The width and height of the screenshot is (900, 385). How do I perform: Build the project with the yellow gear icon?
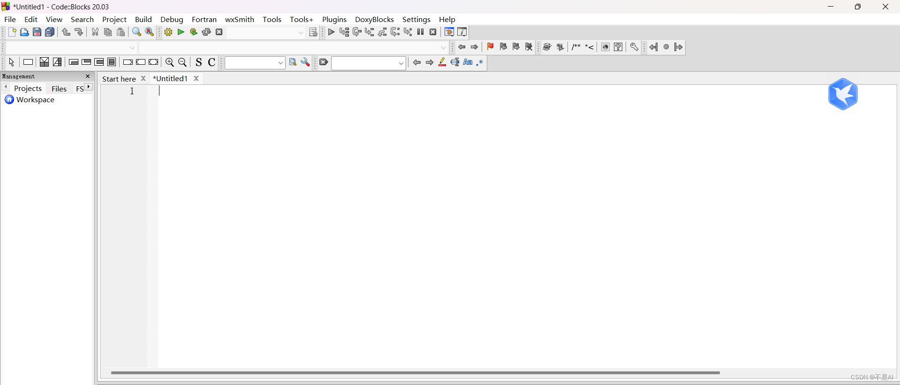coord(168,32)
